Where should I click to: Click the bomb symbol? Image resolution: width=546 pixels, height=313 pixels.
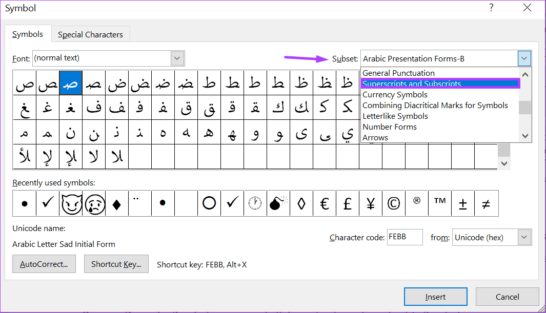pyautogui.click(x=278, y=203)
